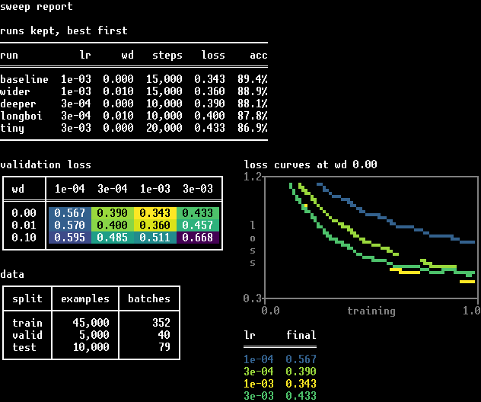Image resolution: width=481 pixels, height=402 pixels.
Task: Click the 0.343 loss in baseline row
Action: (210, 79)
